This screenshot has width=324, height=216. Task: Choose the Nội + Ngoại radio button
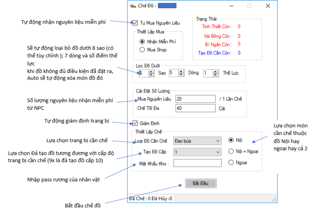click(x=231, y=152)
